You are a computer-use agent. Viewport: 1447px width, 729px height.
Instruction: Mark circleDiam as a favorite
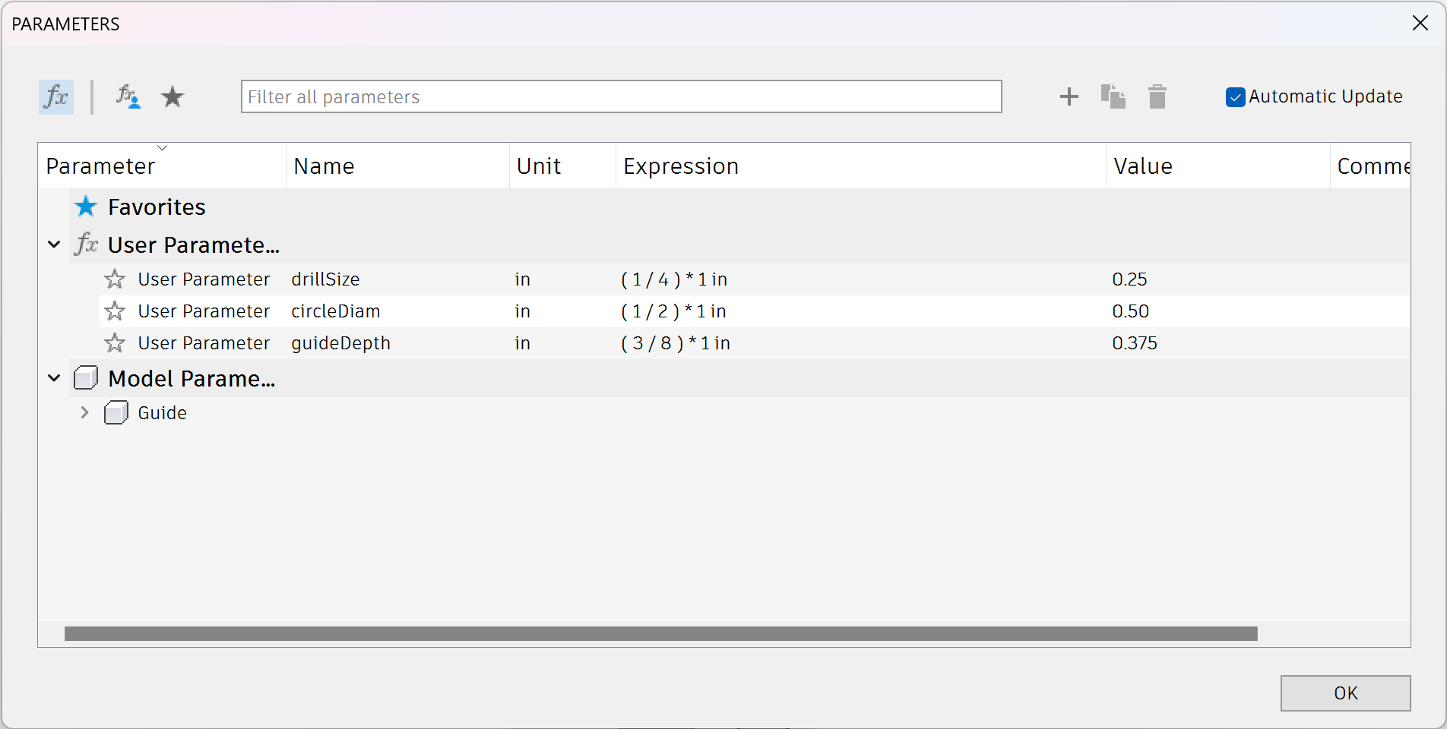click(x=115, y=311)
